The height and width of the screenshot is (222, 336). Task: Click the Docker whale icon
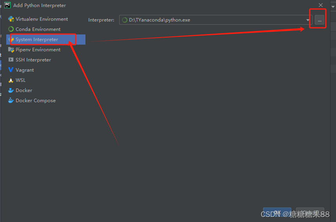(x=11, y=90)
